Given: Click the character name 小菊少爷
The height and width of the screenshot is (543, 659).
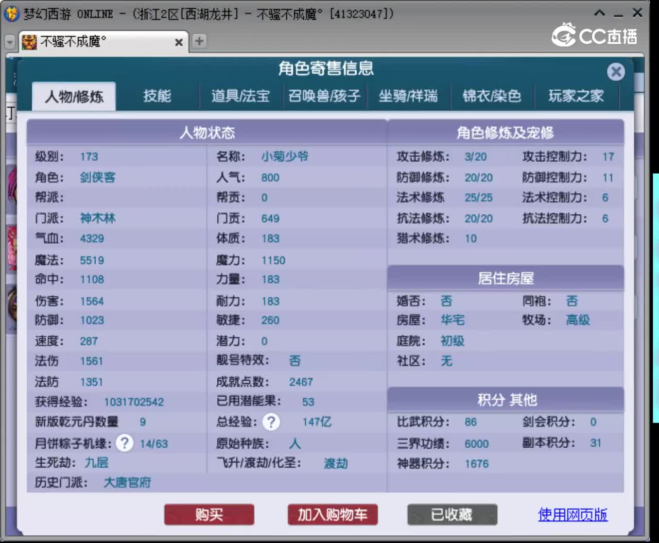Looking at the screenshot, I should click(x=285, y=157).
